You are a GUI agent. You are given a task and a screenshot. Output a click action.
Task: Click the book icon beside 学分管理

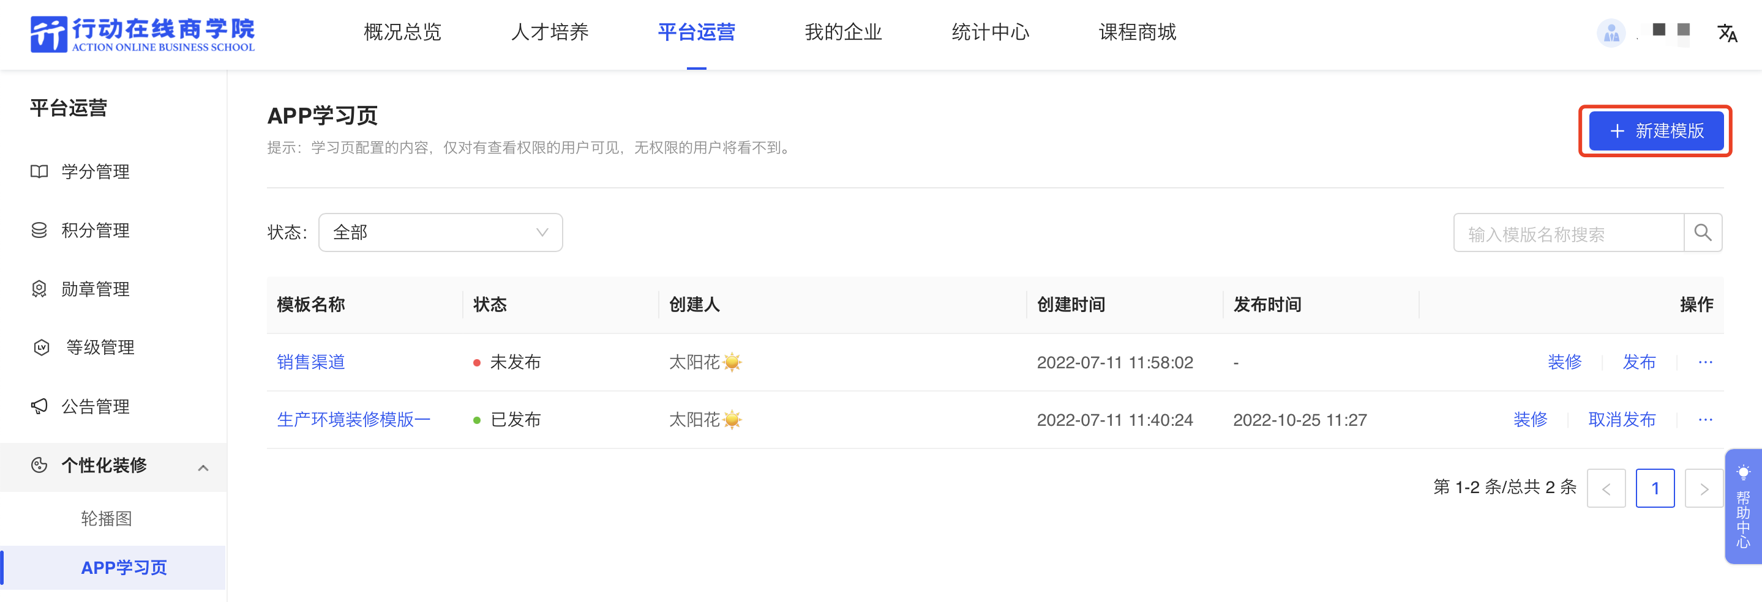40,171
